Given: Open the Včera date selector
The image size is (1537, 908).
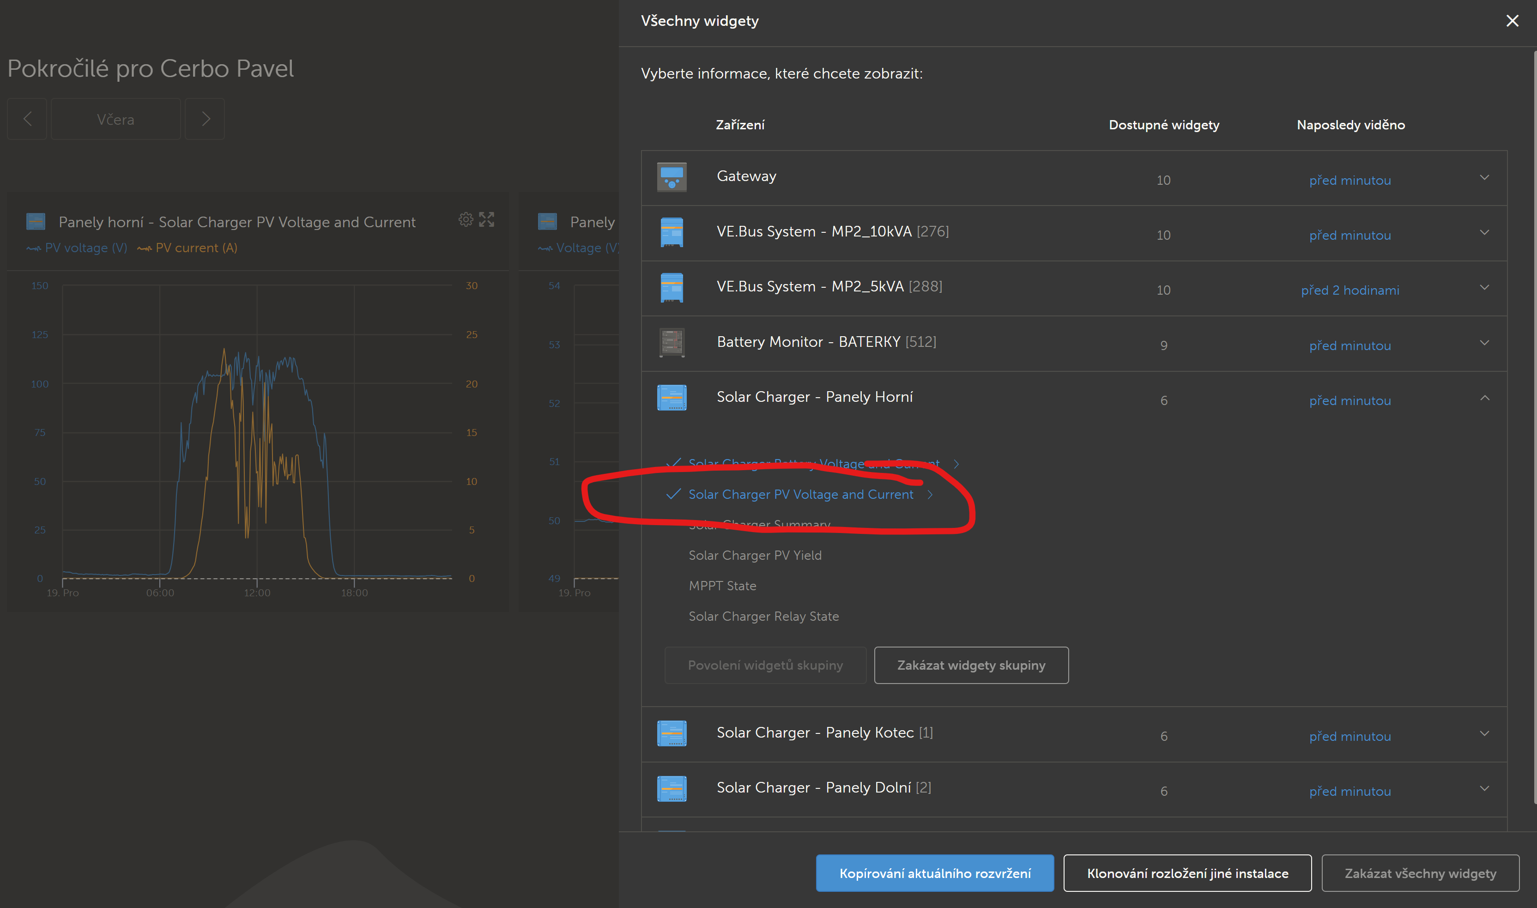Looking at the screenshot, I should tap(115, 119).
